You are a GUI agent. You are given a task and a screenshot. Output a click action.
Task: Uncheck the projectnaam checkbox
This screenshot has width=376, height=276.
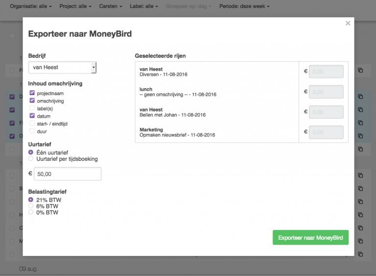pos(32,93)
